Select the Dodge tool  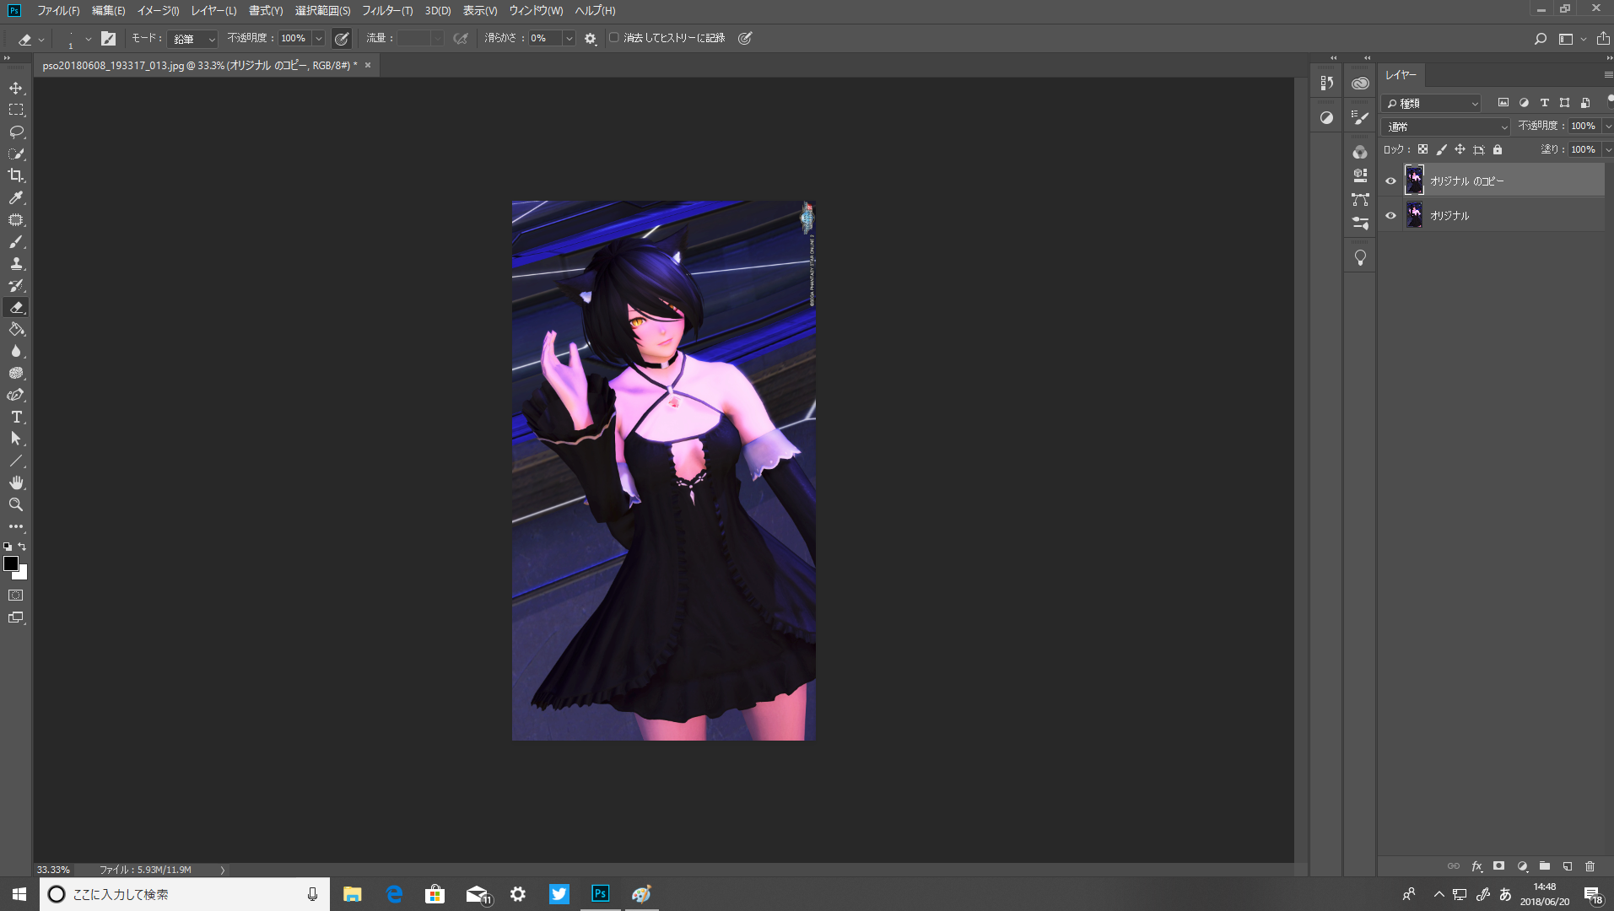[x=16, y=373]
